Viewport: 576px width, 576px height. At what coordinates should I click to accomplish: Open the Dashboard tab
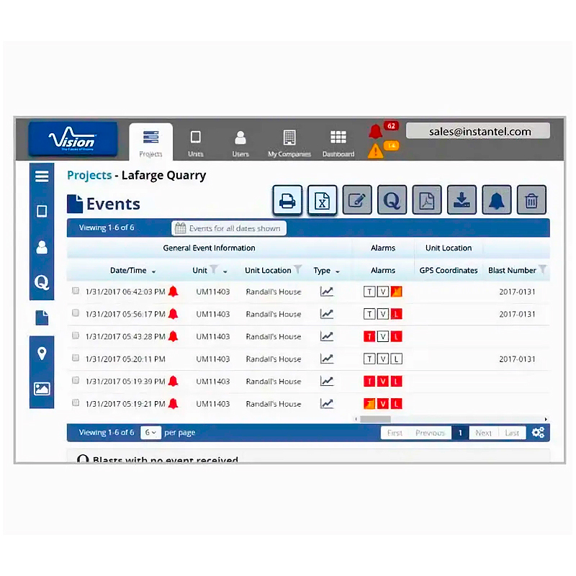(338, 143)
